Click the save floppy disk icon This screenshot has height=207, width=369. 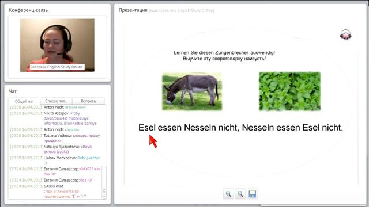[252, 194]
